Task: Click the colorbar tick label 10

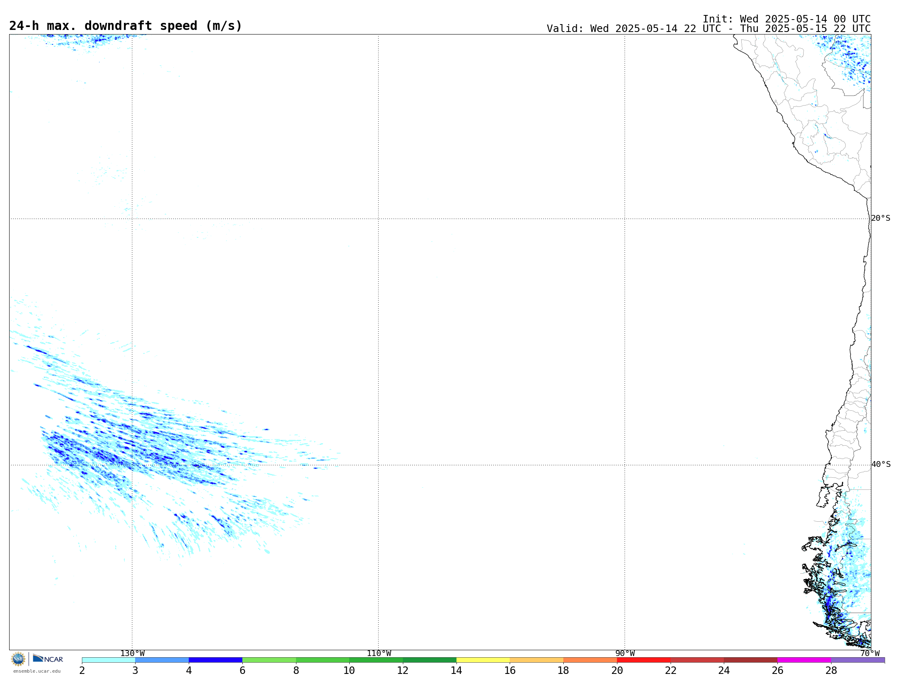Action: 349,671
